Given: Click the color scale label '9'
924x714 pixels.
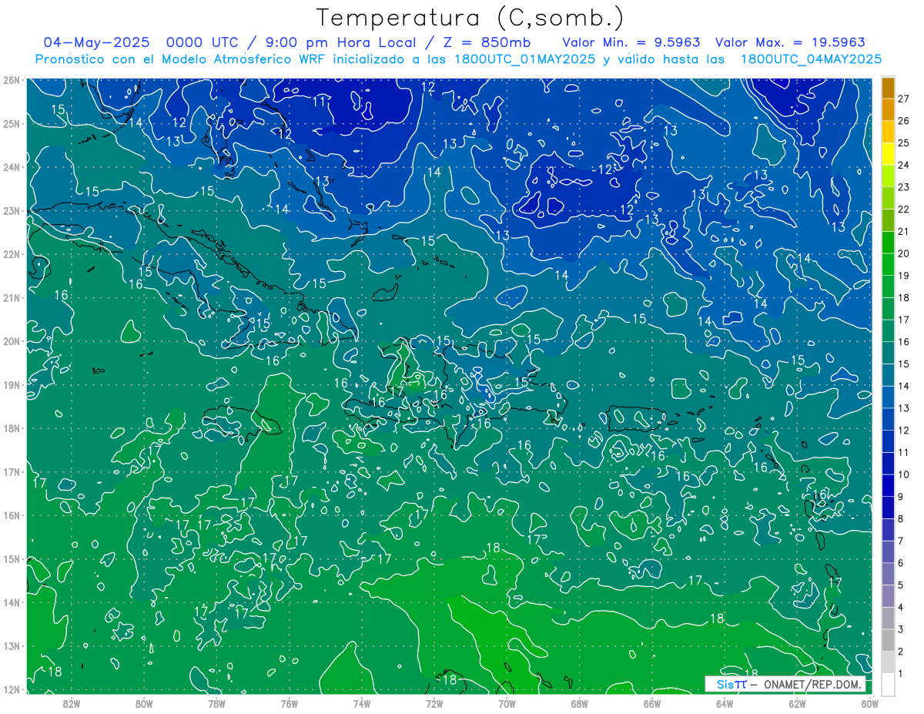Looking at the screenshot, I should point(901,497).
